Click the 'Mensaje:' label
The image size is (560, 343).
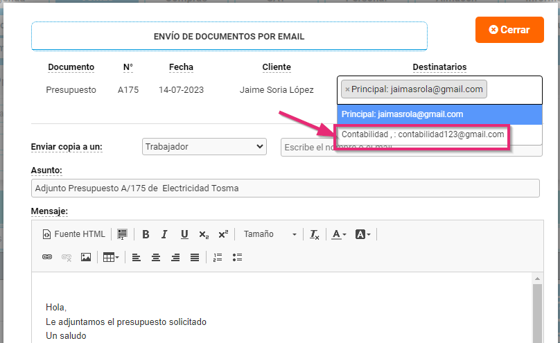coord(49,211)
